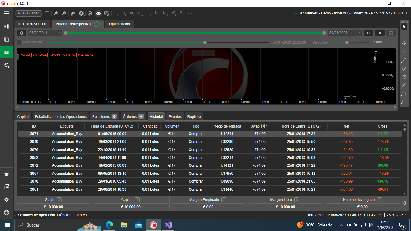The width and height of the screenshot is (411, 231).
Task: Switch to the Optimización tab
Action: [x=119, y=24]
